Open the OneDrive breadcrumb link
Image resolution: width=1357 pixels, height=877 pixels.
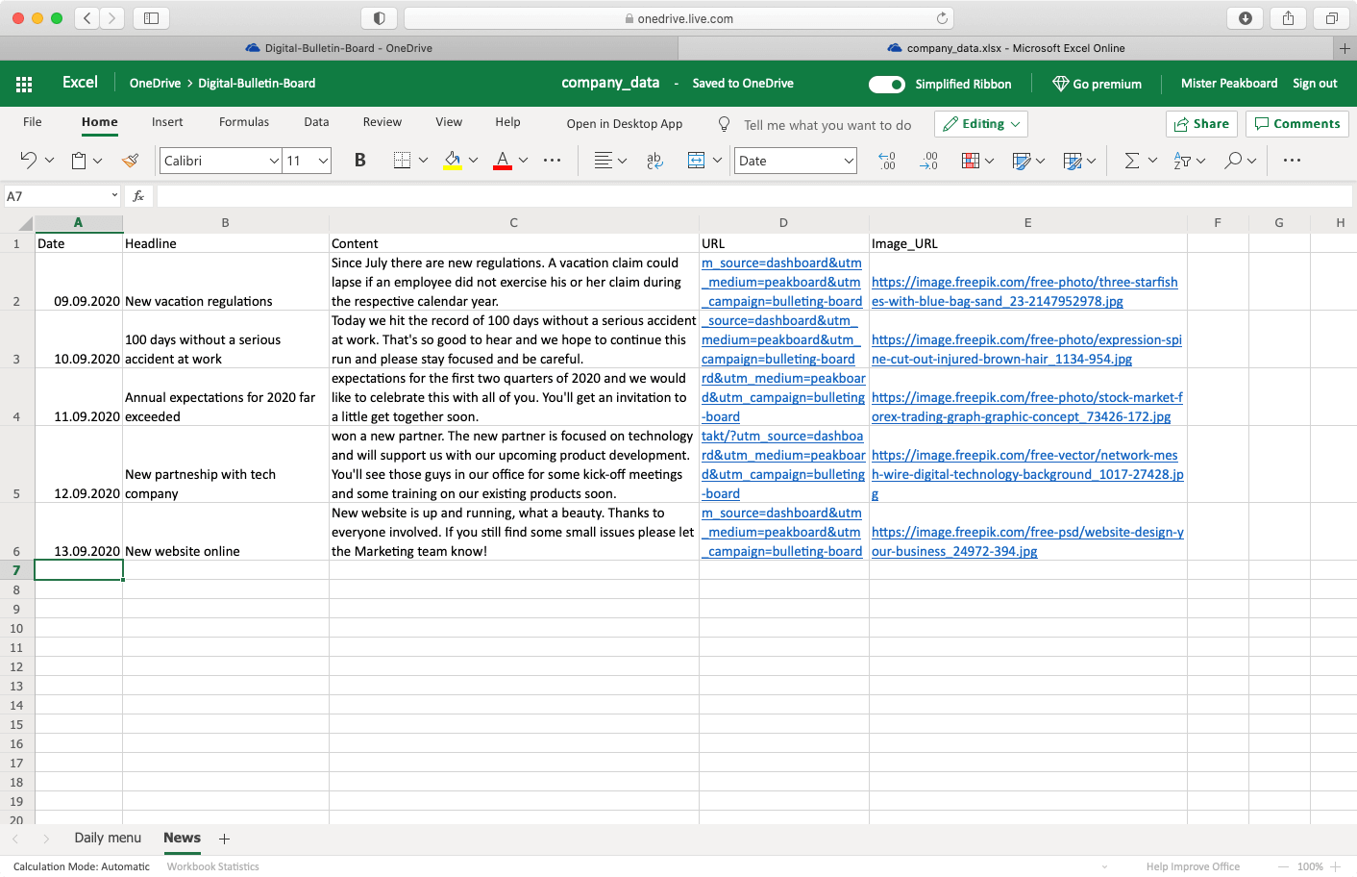[155, 84]
